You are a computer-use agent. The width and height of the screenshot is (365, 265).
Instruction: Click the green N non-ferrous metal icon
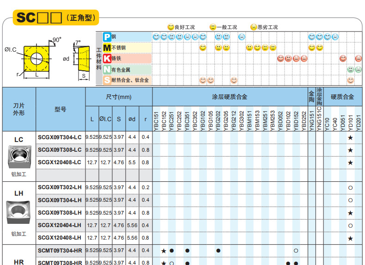(x=107, y=69)
